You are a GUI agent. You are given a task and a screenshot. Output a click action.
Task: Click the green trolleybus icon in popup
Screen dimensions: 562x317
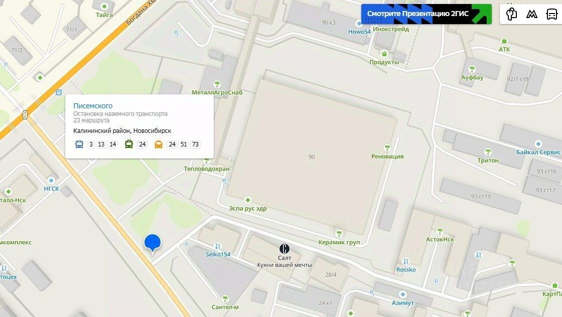pyautogui.click(x=129, y=144)
